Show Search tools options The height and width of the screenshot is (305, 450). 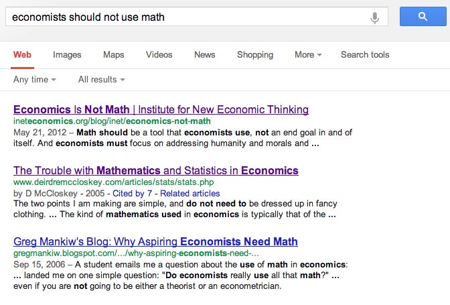pos(365,54)
